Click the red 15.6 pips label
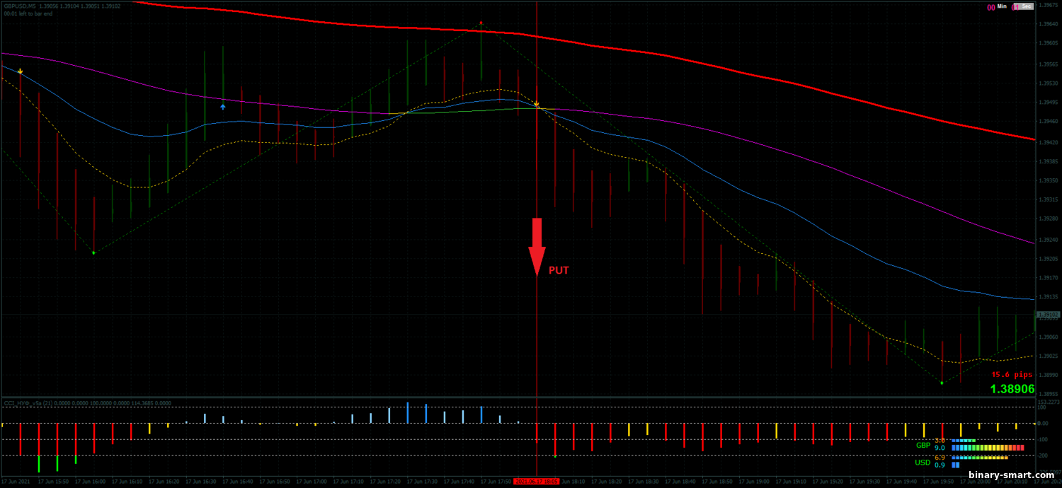The height and width of the screenshot is (488, 1062). (1012, 375)
